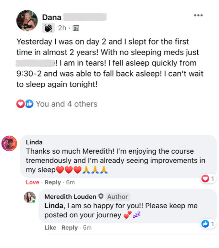Reply to Meredith Louden's comment
Image resolution: width=219 pixels, height=248 pixels.
pyautogui.click(x=70, y=228)
